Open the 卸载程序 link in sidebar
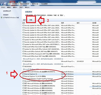The width and height of the screenshot is (101, 95). click(x=6, y=15)
